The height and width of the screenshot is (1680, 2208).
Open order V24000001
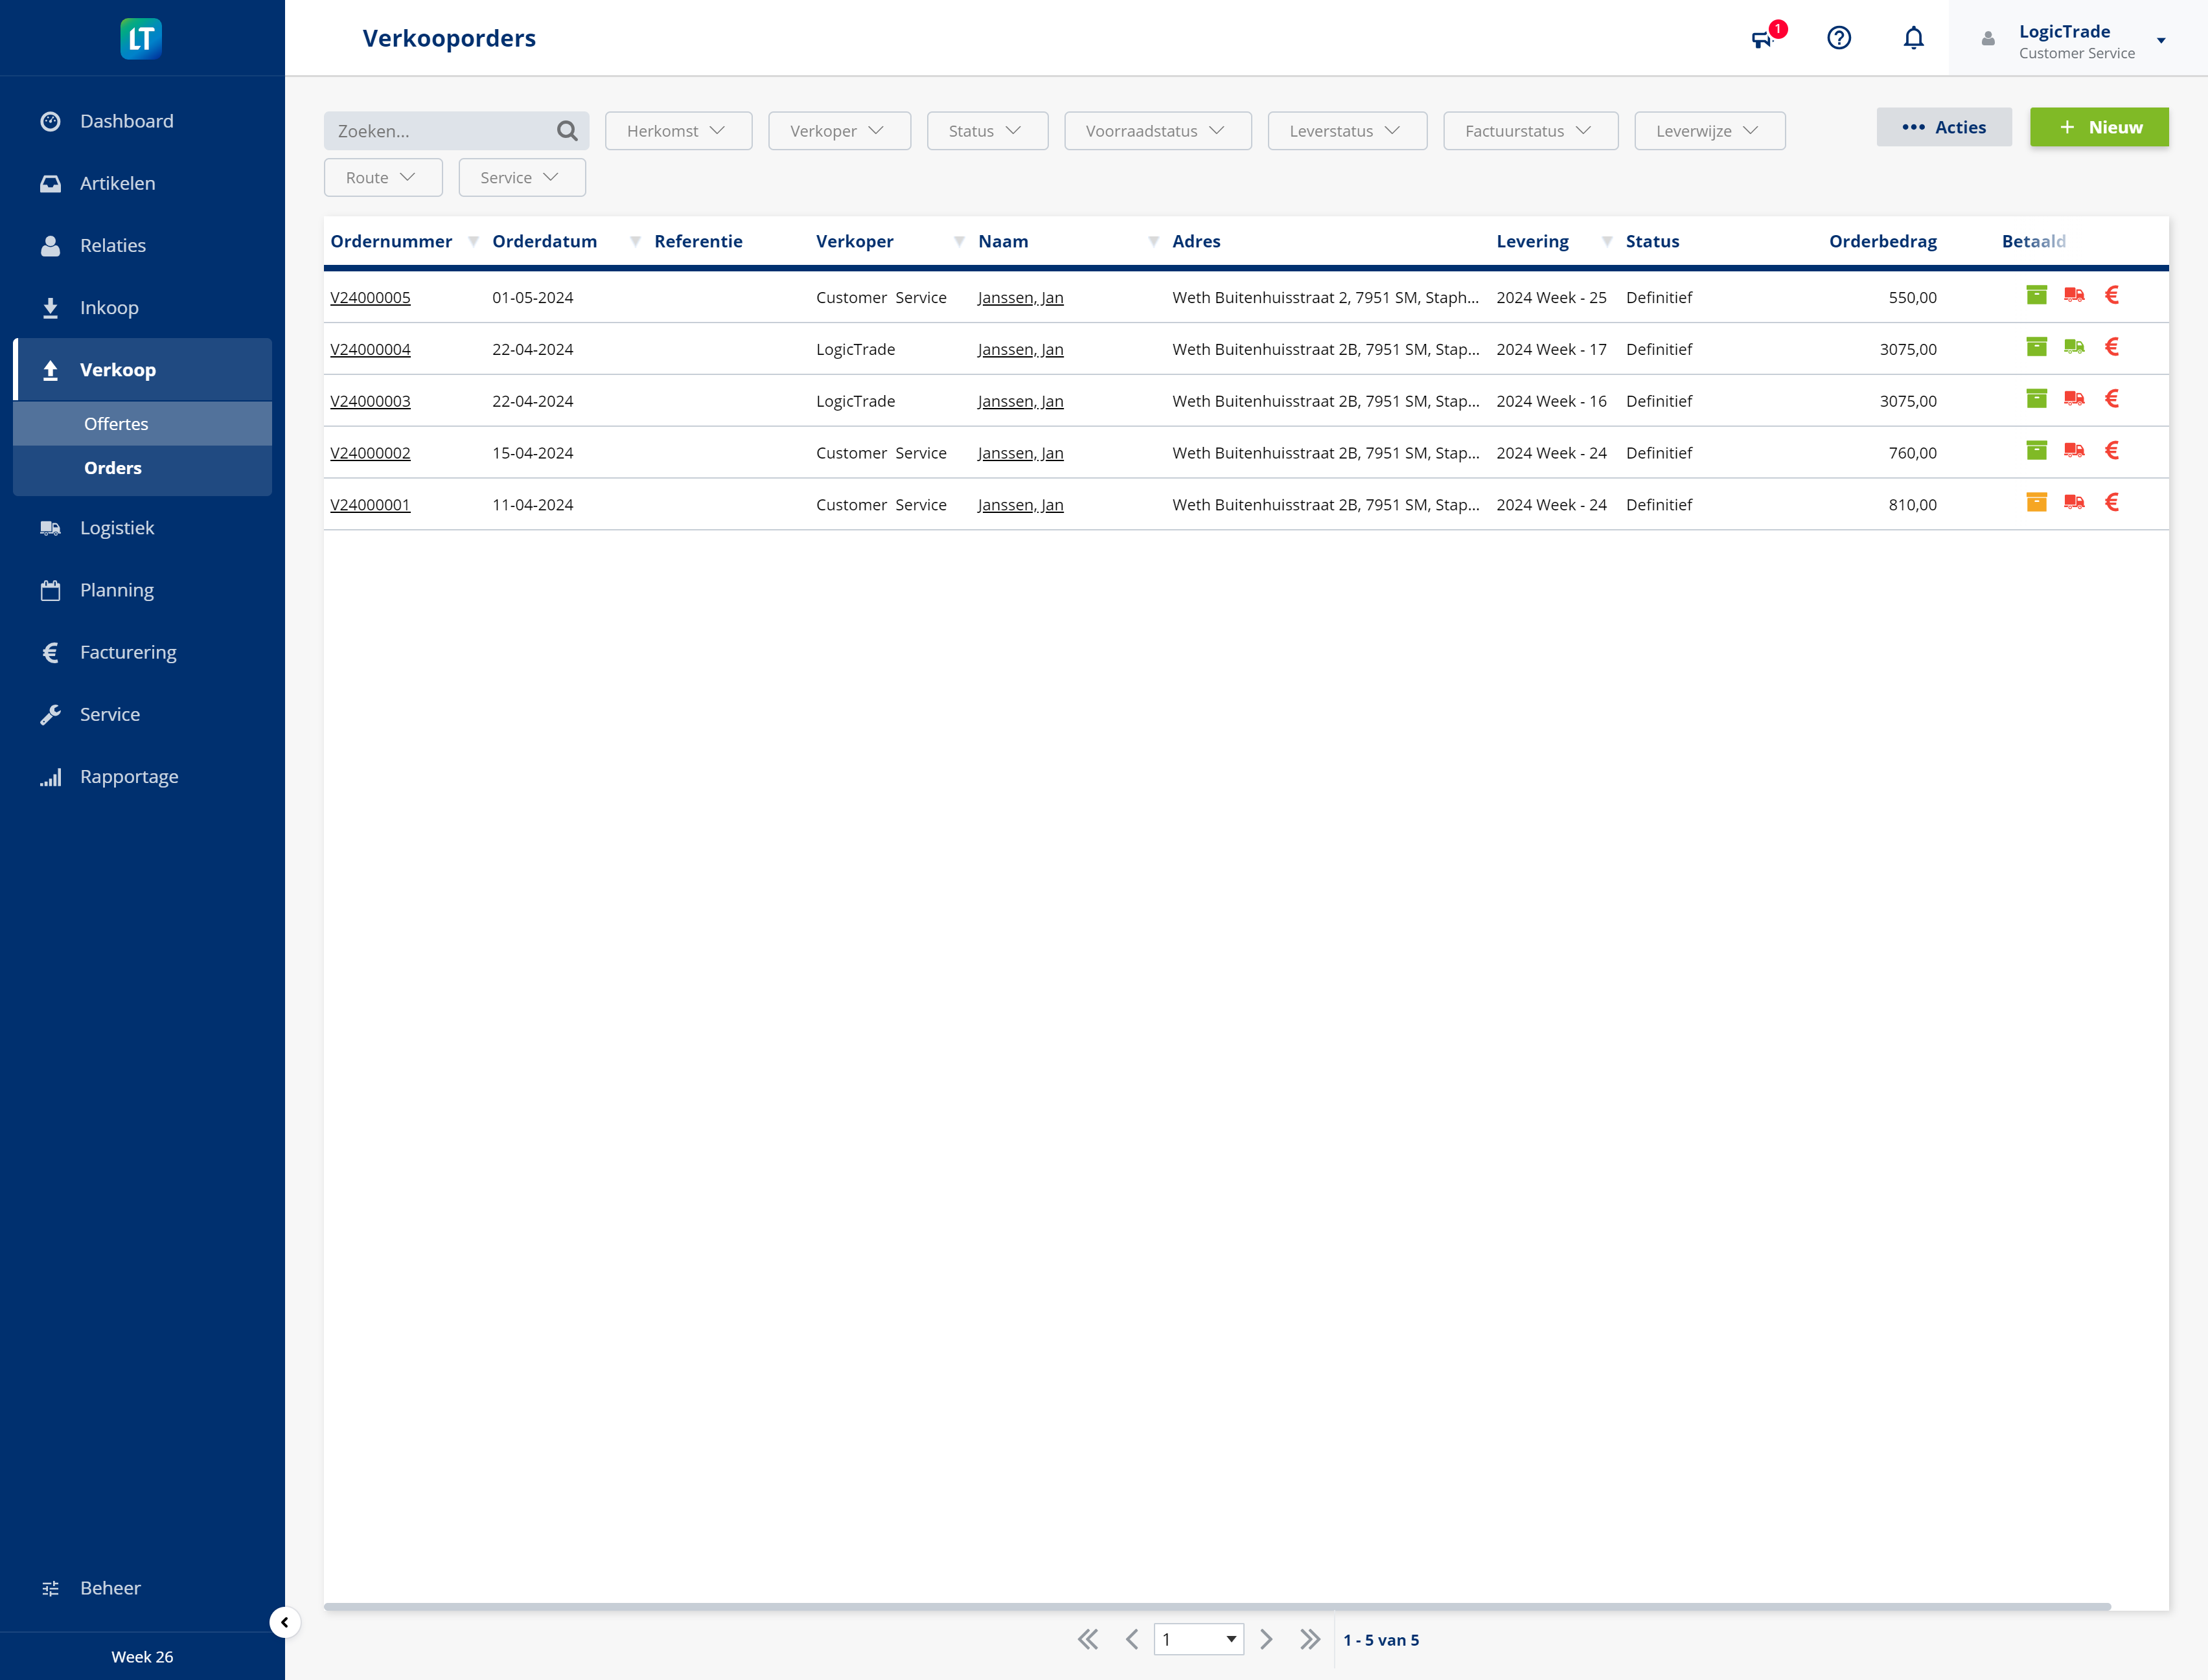coord(370,505)
